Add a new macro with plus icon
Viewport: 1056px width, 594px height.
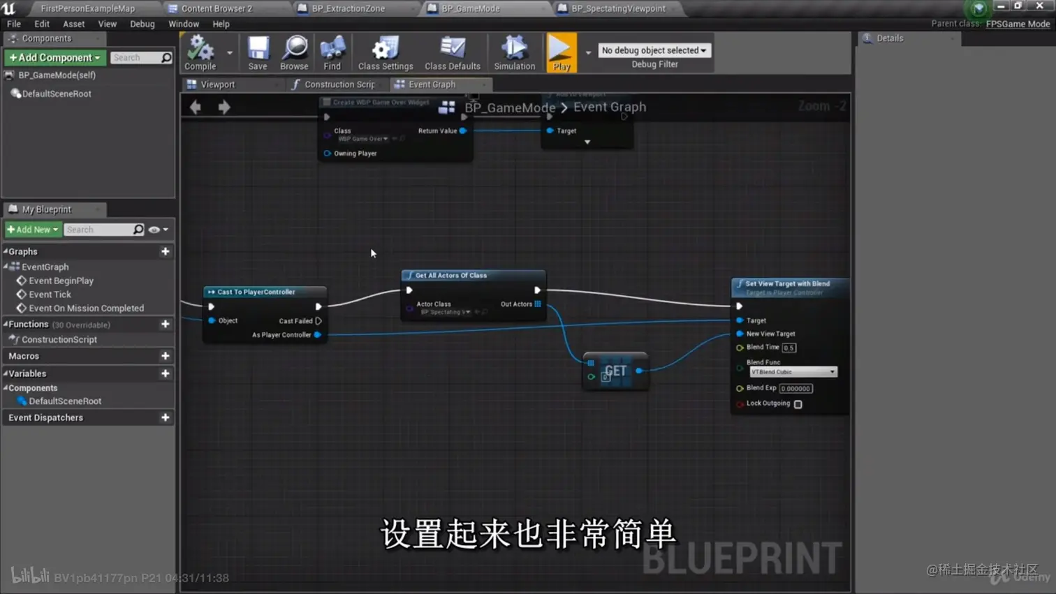(166, 356)
